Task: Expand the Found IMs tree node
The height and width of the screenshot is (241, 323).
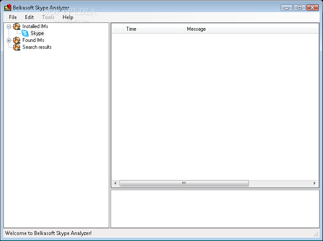Action: pyautogui.click(x=9, y=40)
